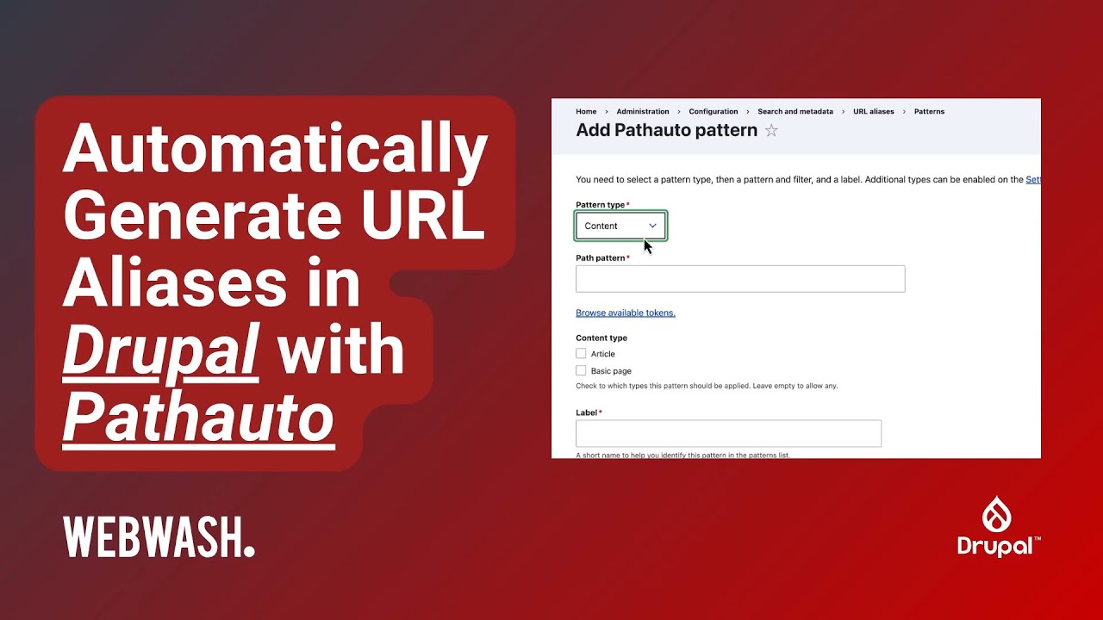Star the Add Pathauto pattern page
This screenshot has width=1103, height=620.
coord(771,131)
